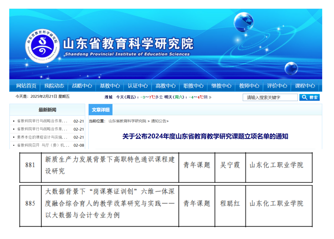Select the 职教中心 menu item
This screenshot has height=239, width=334.
click(x=193, y=86)
